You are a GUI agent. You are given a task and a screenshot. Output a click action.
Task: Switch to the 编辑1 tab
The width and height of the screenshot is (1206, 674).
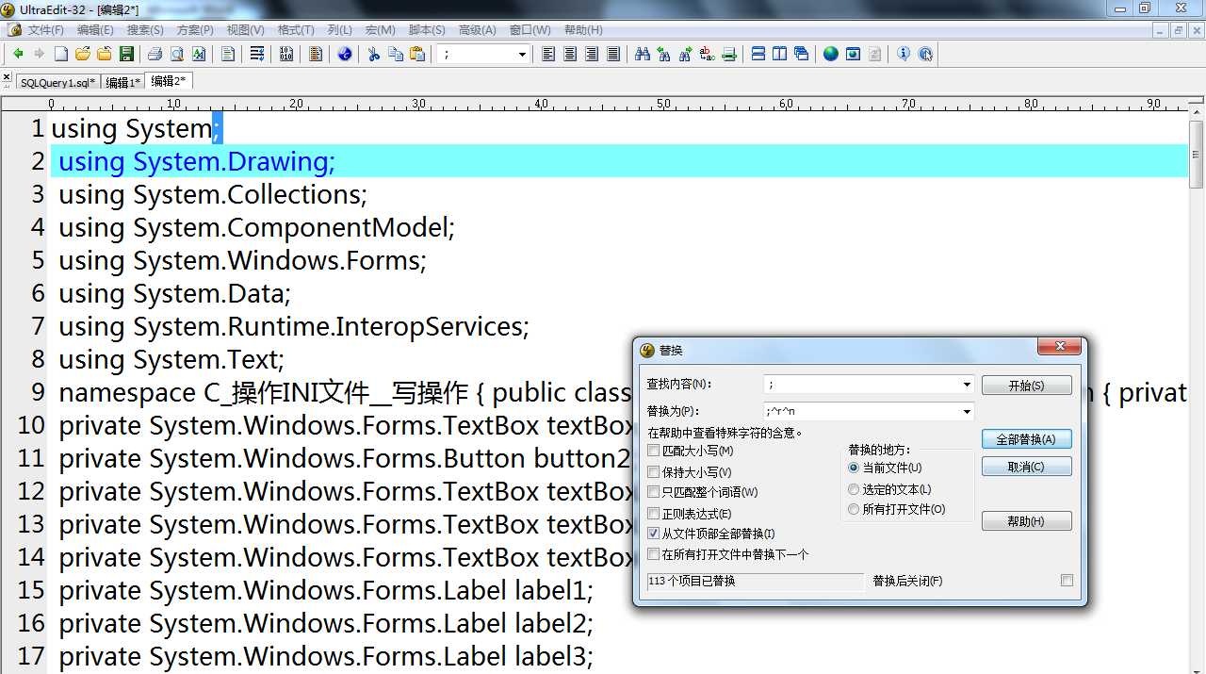point(122,82)
